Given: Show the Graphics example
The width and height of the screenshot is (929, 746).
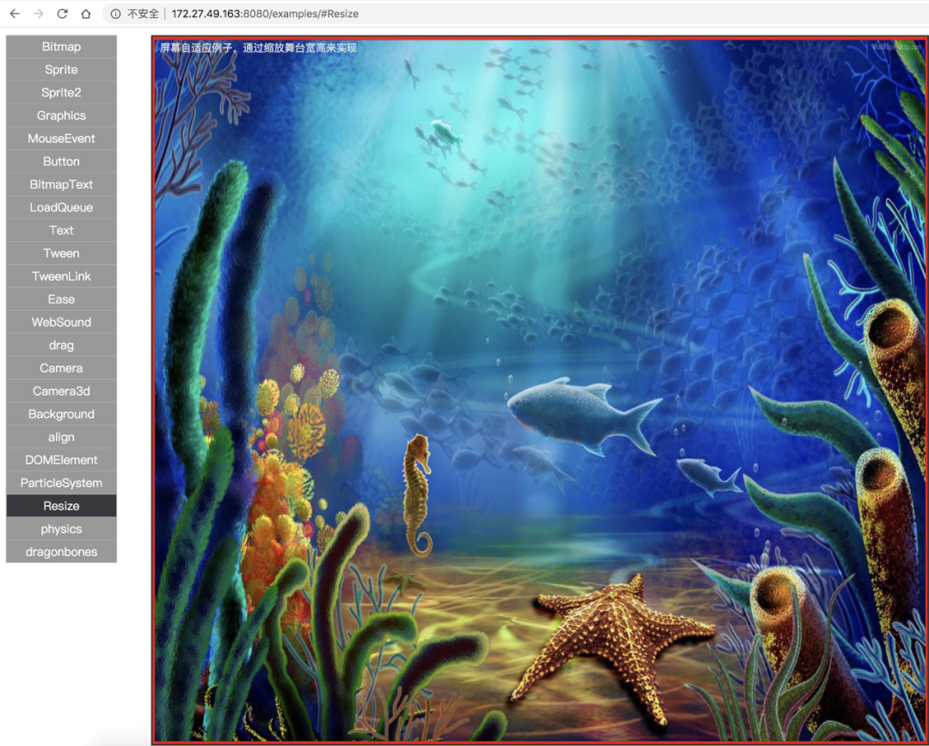Looking at the screenshot, I should coord(61,115).
